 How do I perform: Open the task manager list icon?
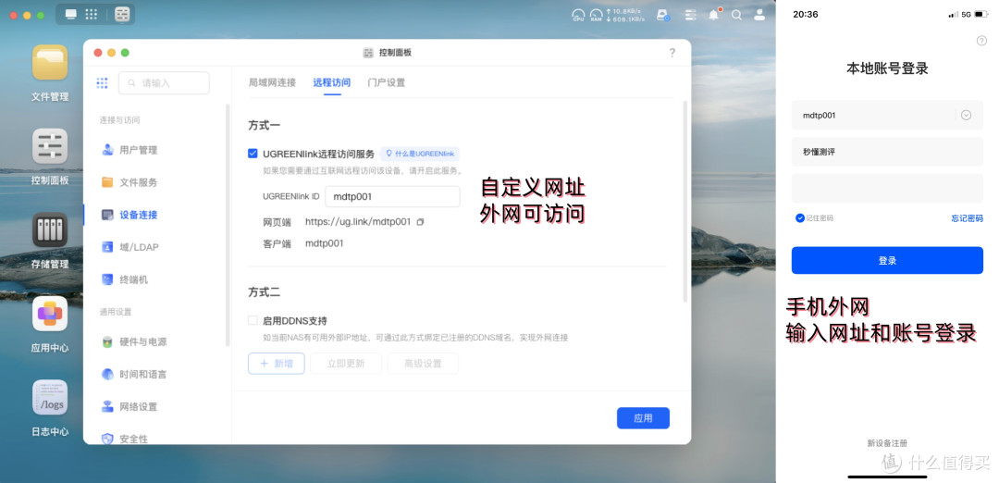click(x=691, y=15)
